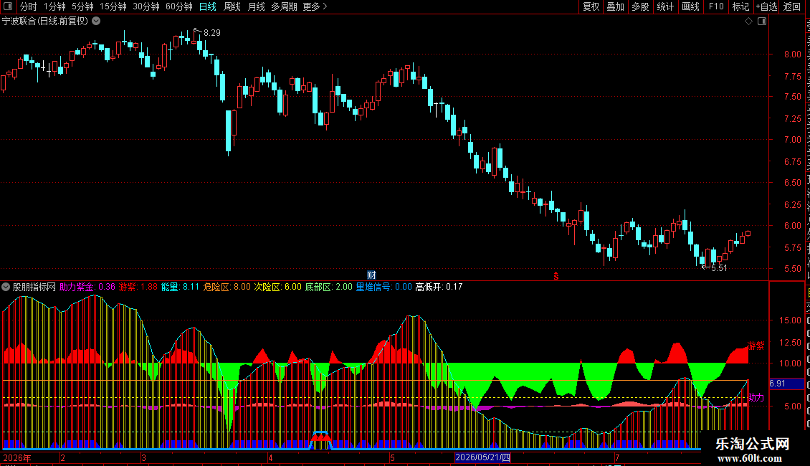This screenshot has height=466, width=810.
Task: Open the 多周期 multi-period view
Action: tap(284, 6)
